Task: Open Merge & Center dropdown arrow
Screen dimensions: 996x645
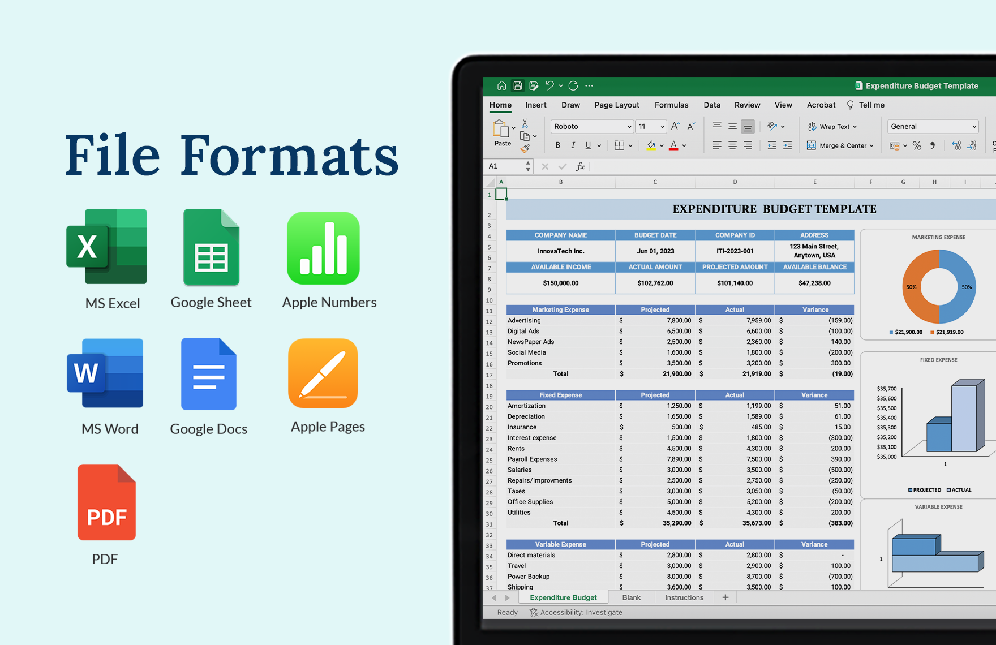Action: tap(871, 146)
